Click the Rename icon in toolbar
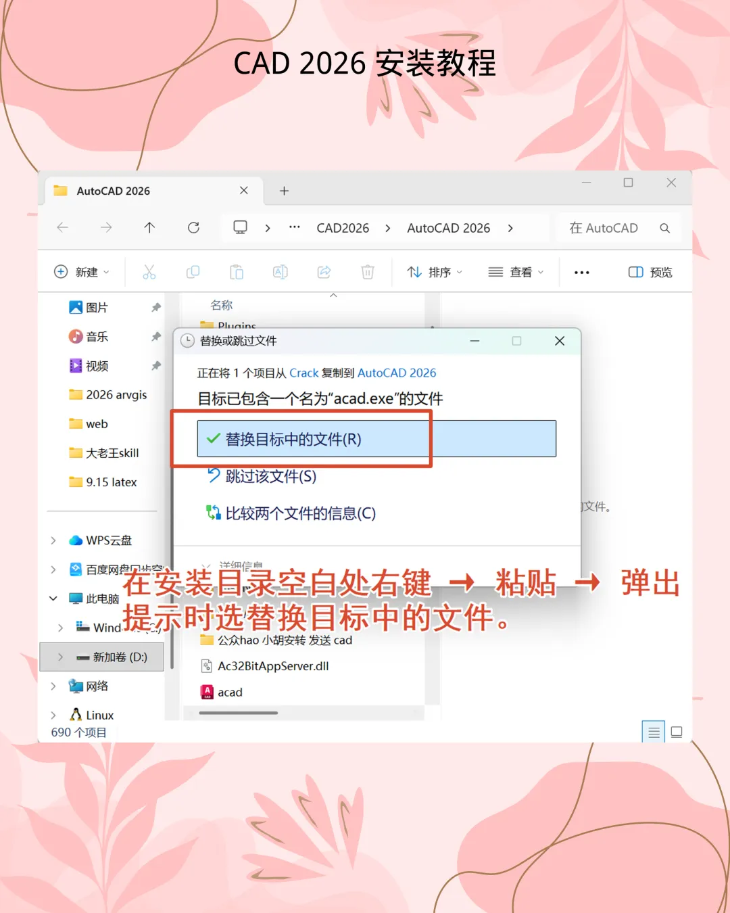This screenshot has width=730, height=913. coord(280,272)
